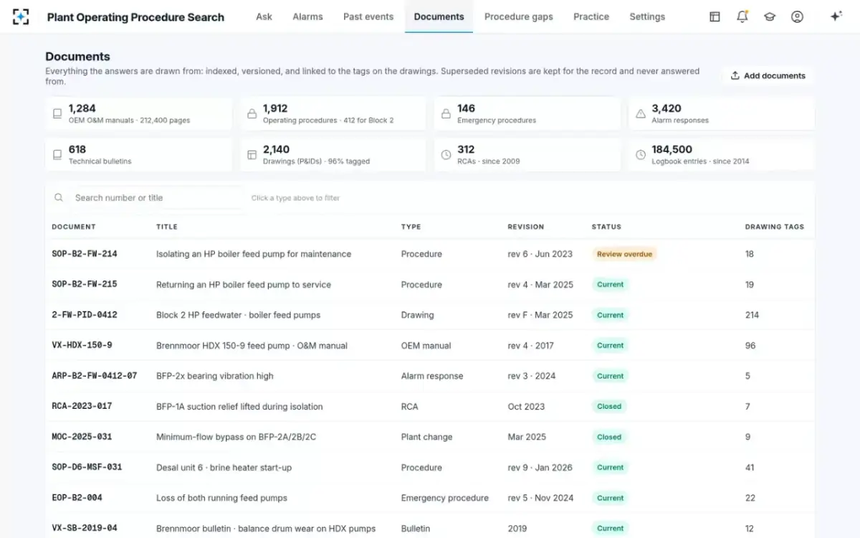Open the Settings tab
Image resolution: width=860 pixels, height=538 pixels.
point(647,16)
